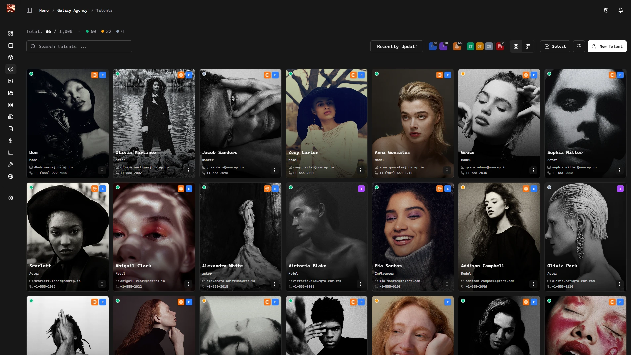This screenshot has width=631, height=355.
Task: Navigate to Galaxy Agency breadcrumb
Action: tap(72, 10)
